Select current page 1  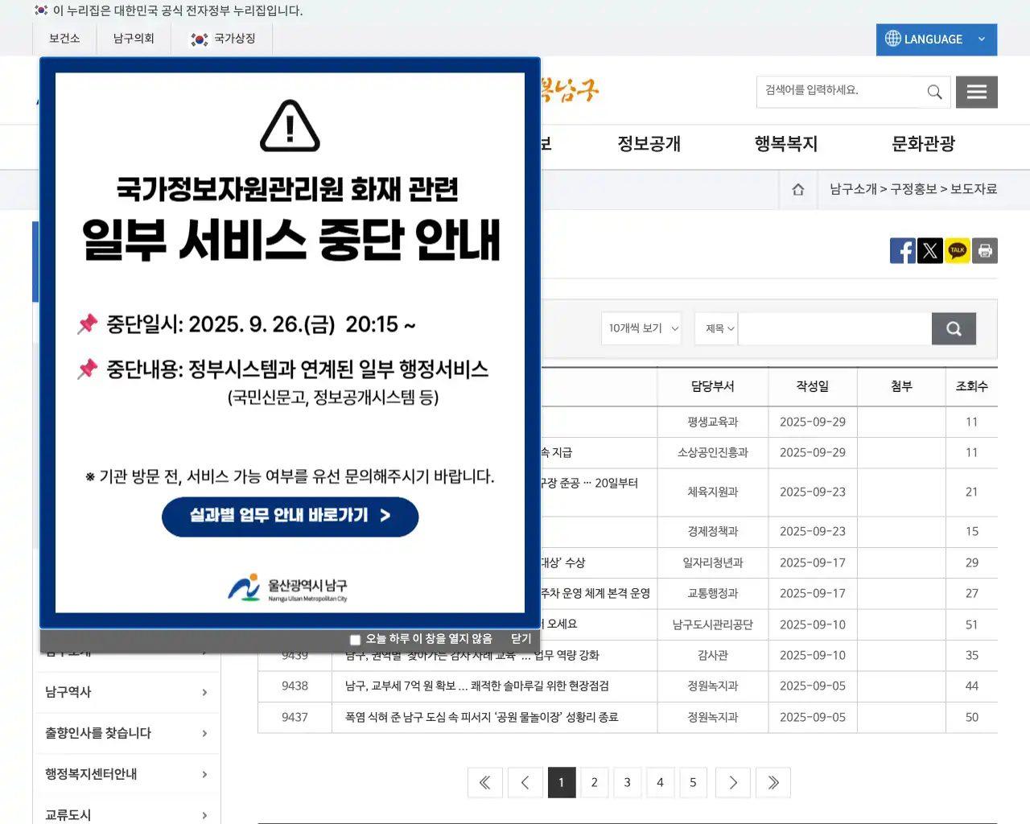[562, 782]
